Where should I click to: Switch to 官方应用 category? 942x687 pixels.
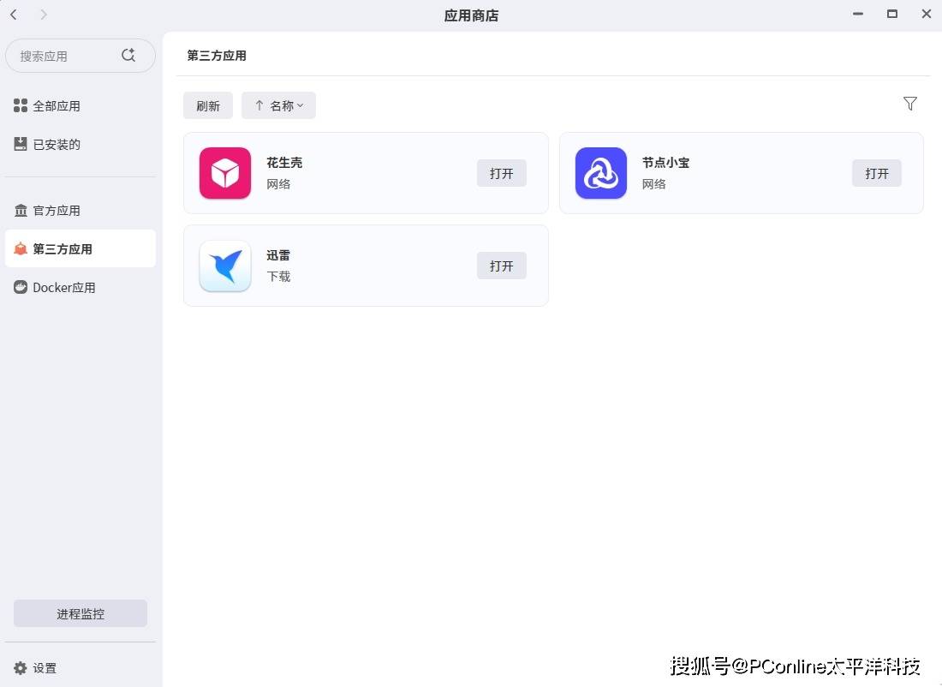point(57,211)
